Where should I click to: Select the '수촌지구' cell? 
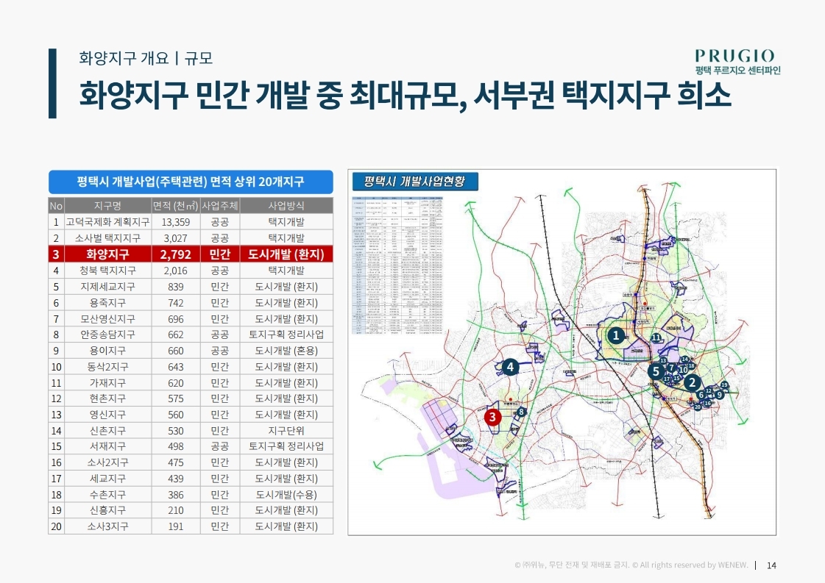(108, 495)
